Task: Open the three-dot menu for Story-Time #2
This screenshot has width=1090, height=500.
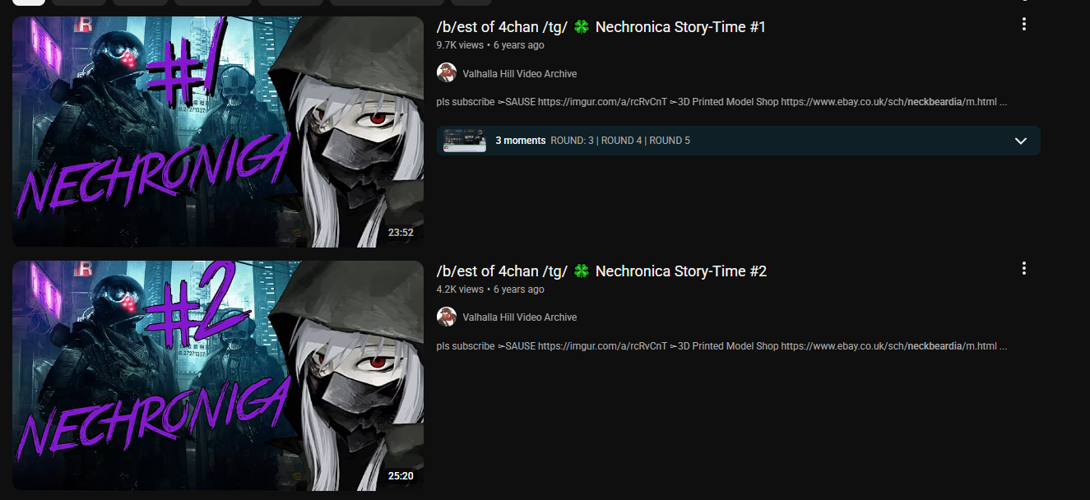Action: point(1024,268)
